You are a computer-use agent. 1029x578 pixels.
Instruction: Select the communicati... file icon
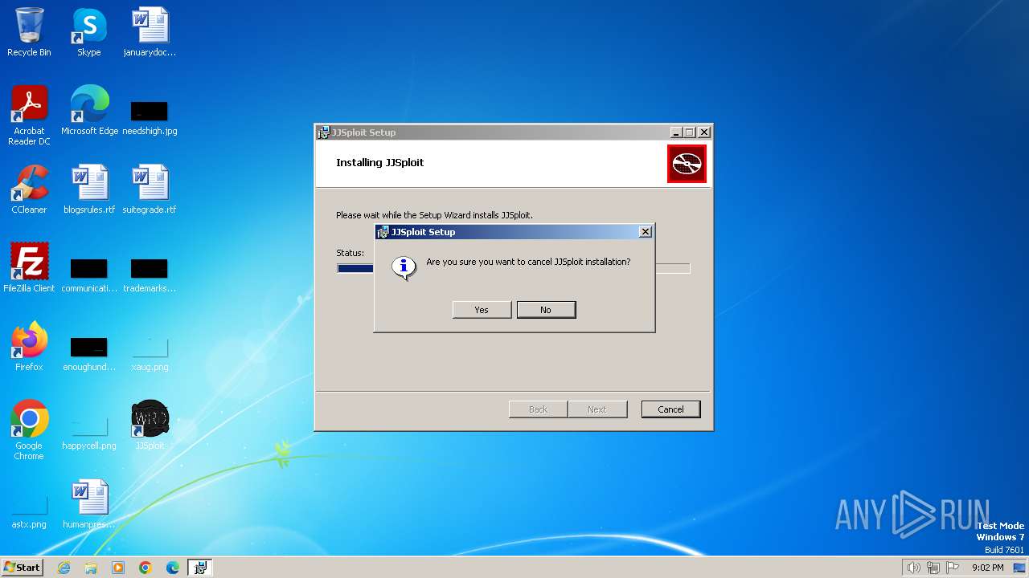[89, 275]
